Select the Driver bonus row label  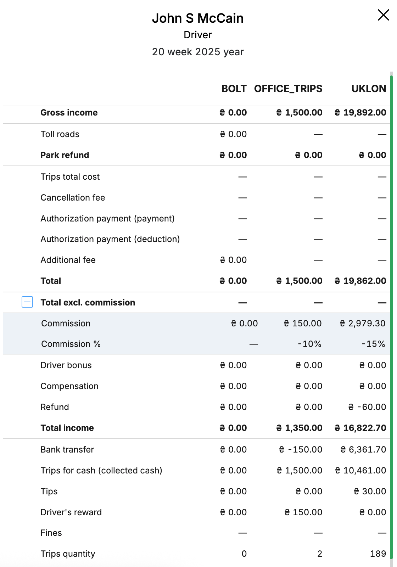point(66,365)
